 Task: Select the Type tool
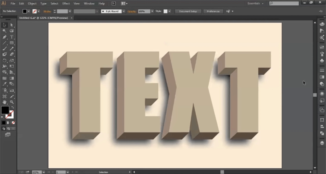point(12,37)
